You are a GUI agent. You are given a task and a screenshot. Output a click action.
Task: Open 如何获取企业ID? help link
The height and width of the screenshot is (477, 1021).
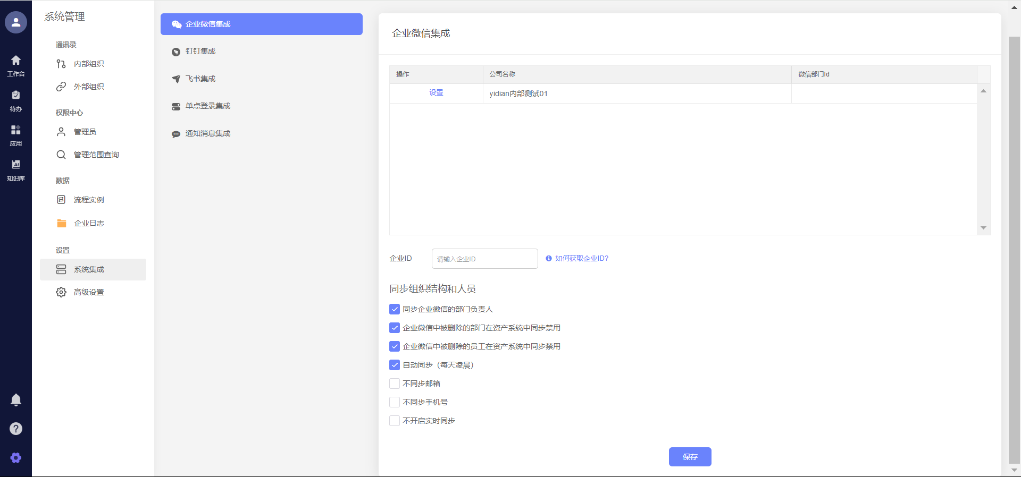pos(581,259)
